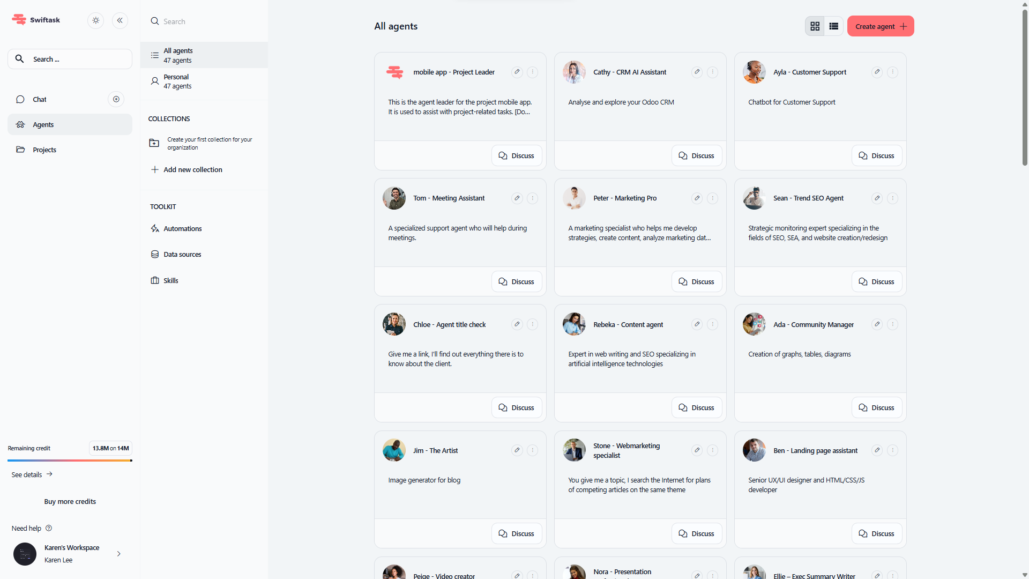Toggle the light/dark theme sun icon

pyautogui.click(x=96, y=20)
